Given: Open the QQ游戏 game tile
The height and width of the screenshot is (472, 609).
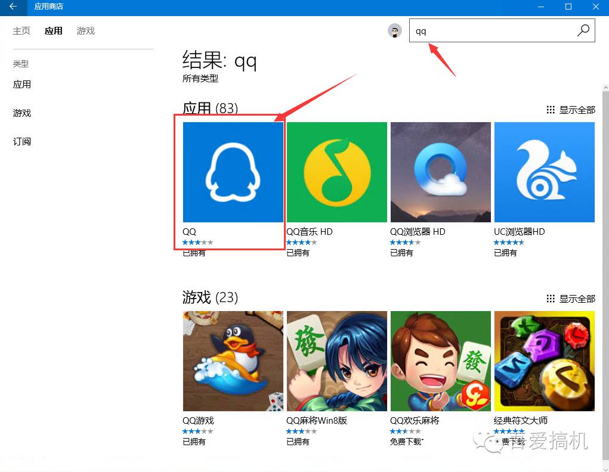Looking at the screenshot, I should [x=233, y=361].
